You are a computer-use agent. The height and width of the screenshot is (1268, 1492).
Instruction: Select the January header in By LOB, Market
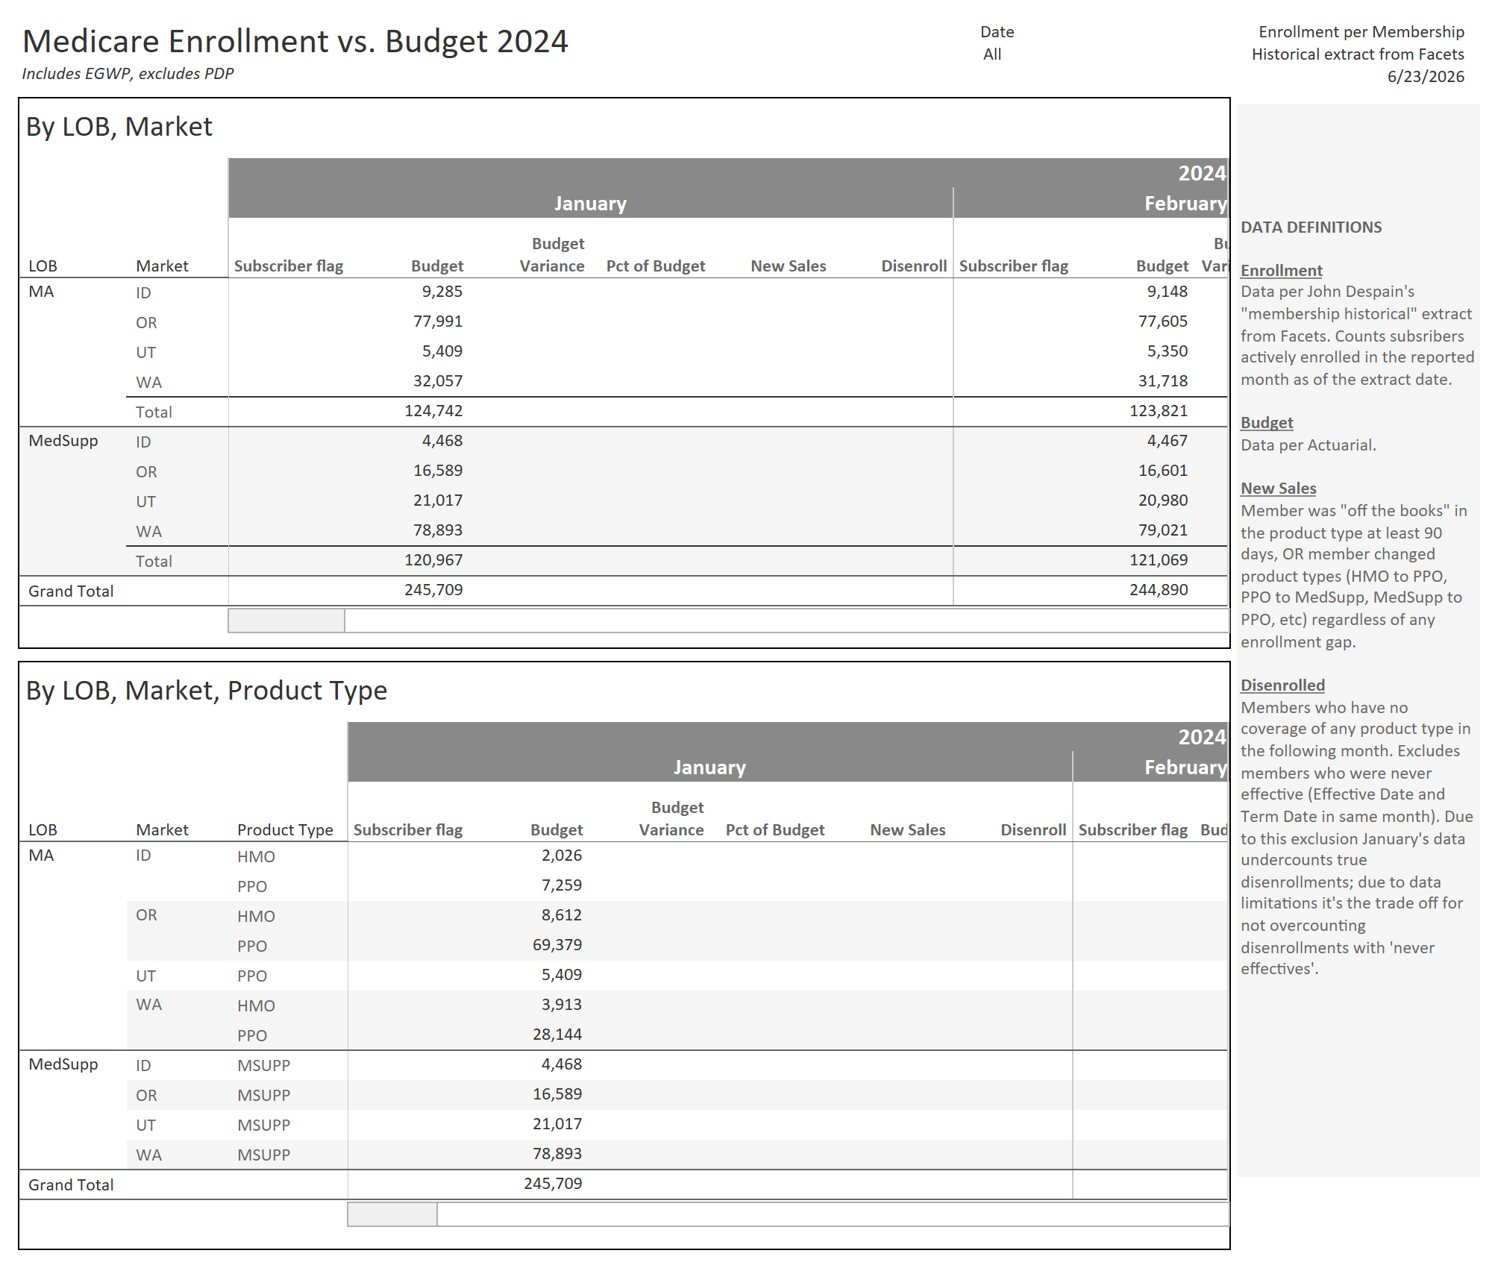(x=590, y=204)
